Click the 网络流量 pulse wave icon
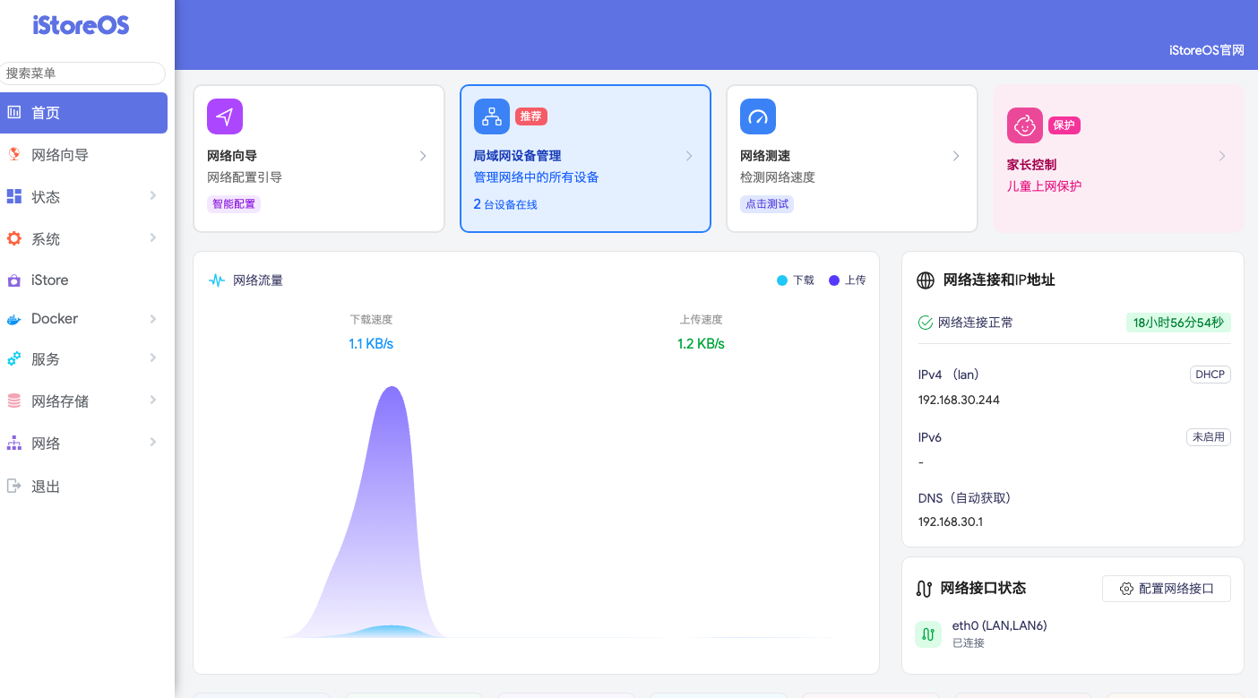 click(217, 280)
